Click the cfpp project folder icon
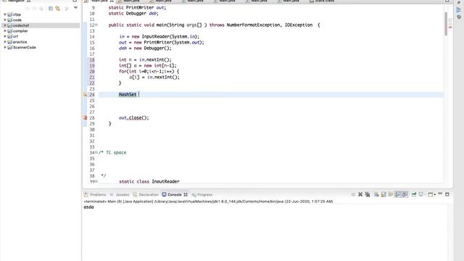 pyautogui.click(x=9, y=14)
